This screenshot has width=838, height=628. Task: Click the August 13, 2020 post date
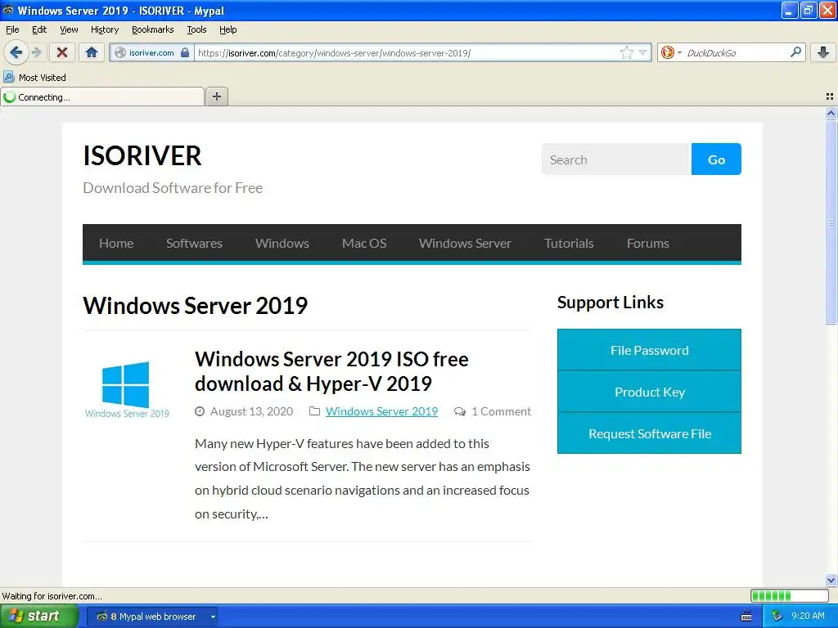(251, 411)
